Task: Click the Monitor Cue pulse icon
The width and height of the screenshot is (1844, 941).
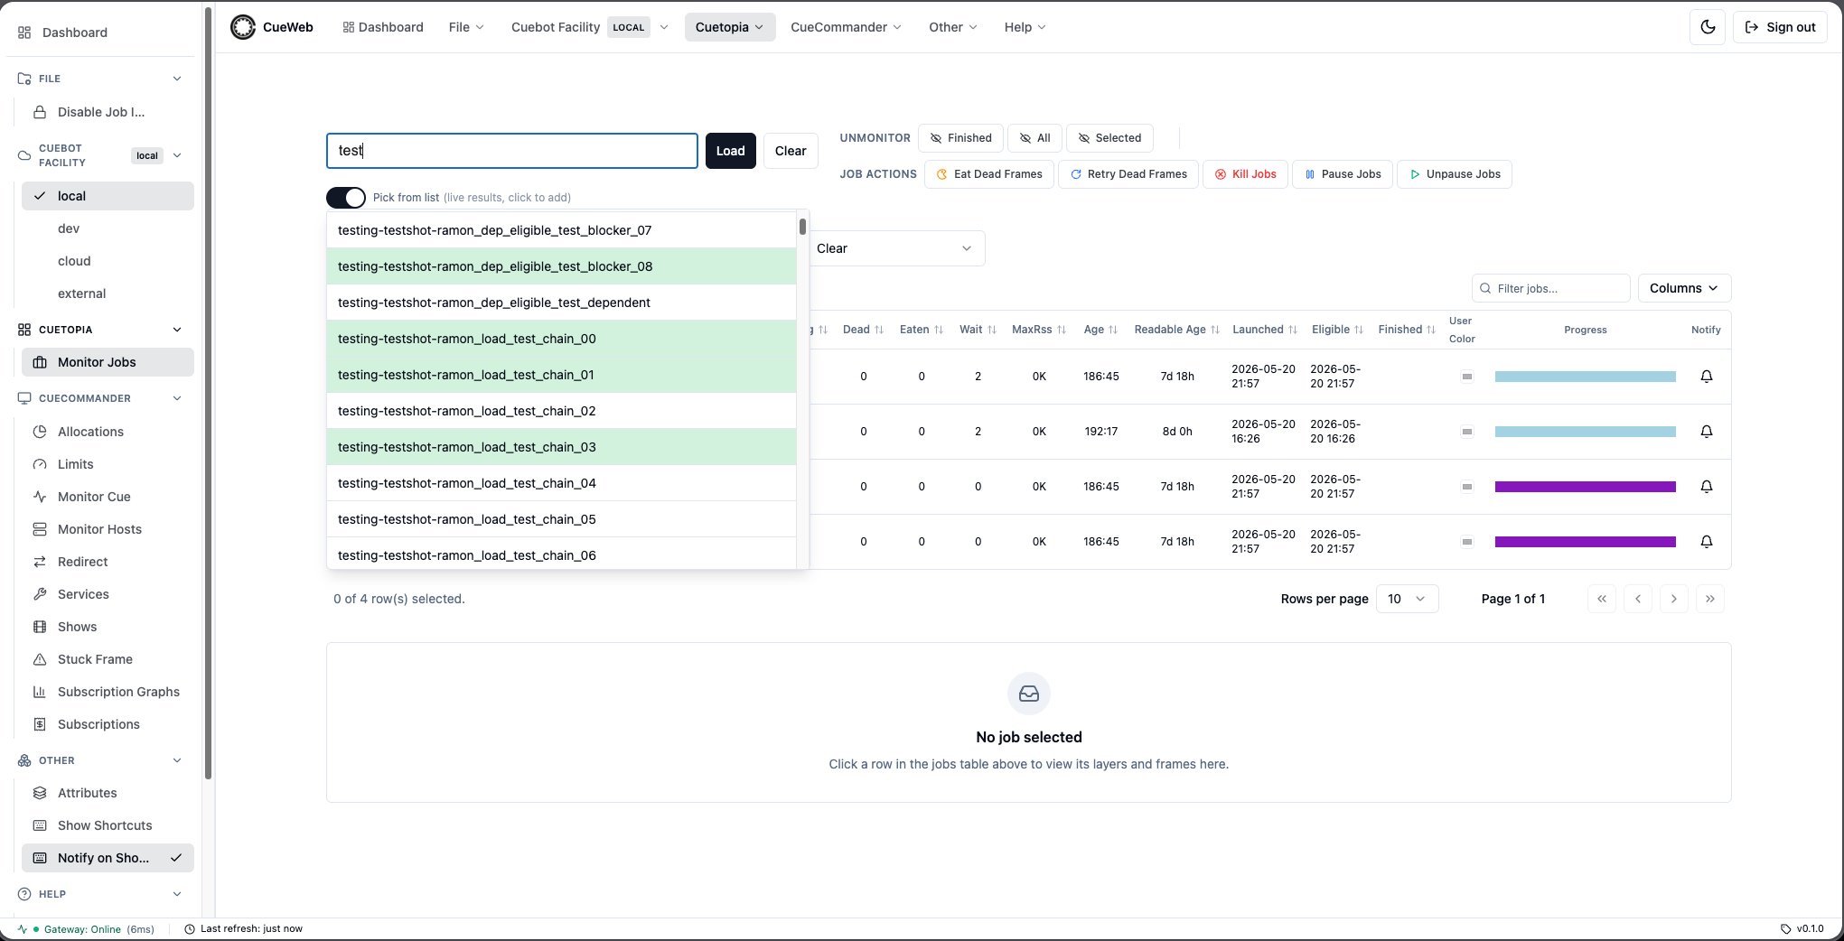Action: coord(40,497)
